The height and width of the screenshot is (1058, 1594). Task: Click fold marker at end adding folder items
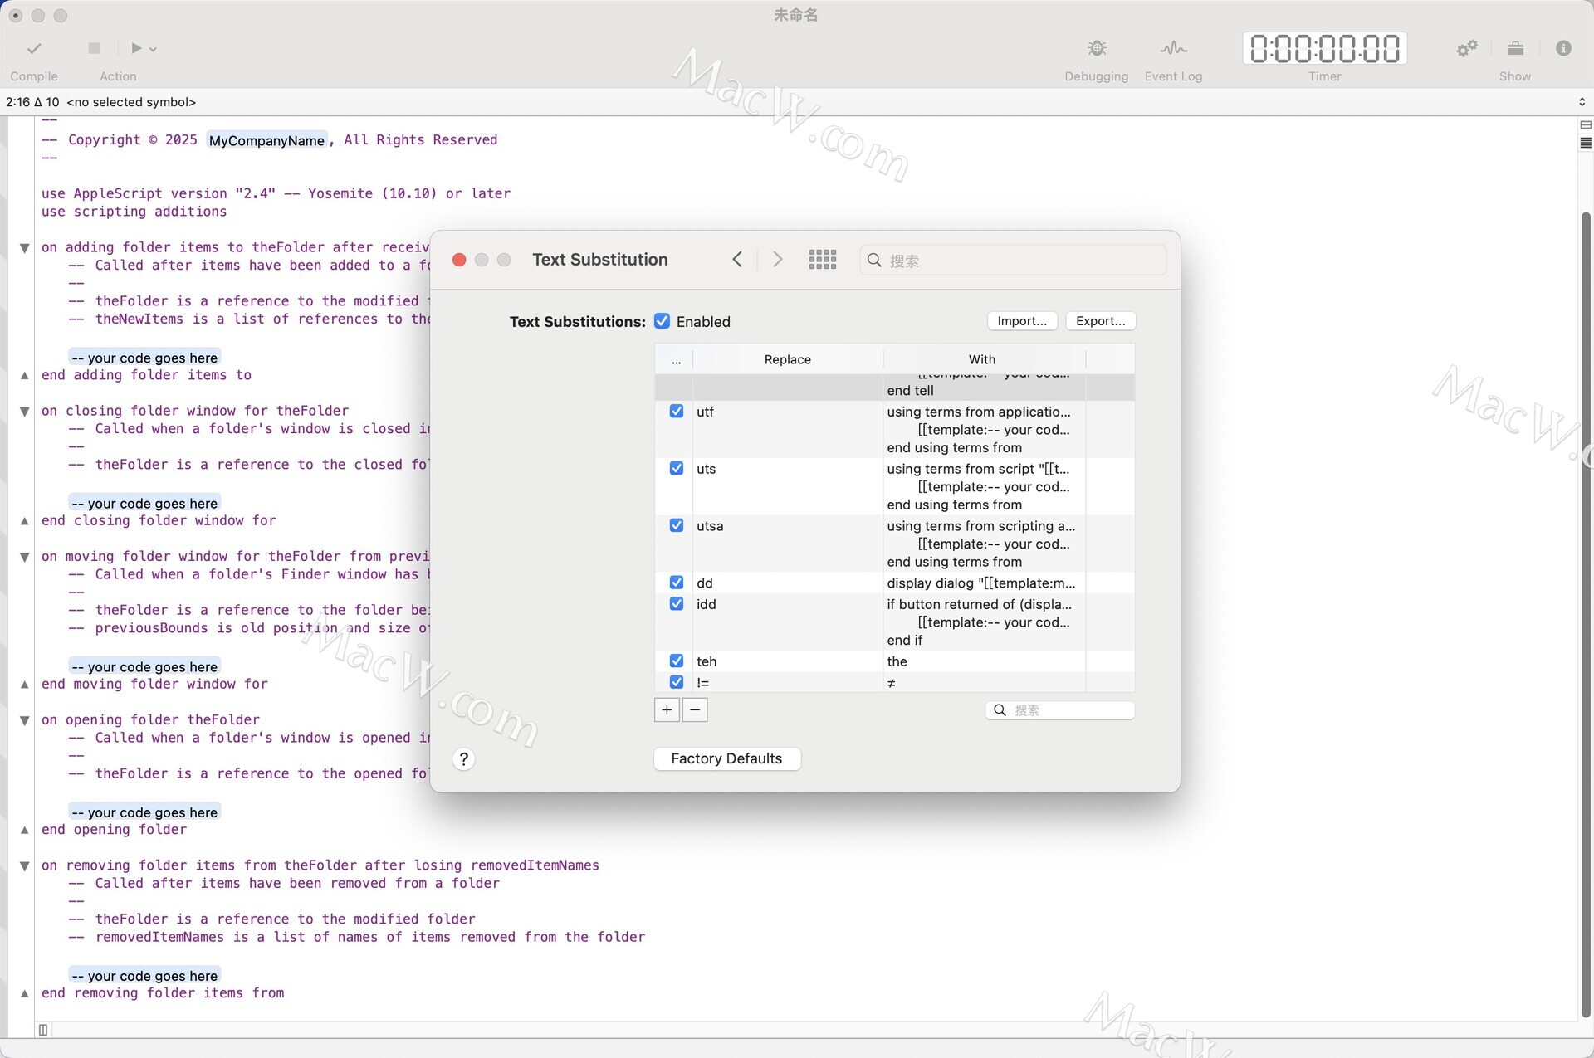[x=24, y=376]
